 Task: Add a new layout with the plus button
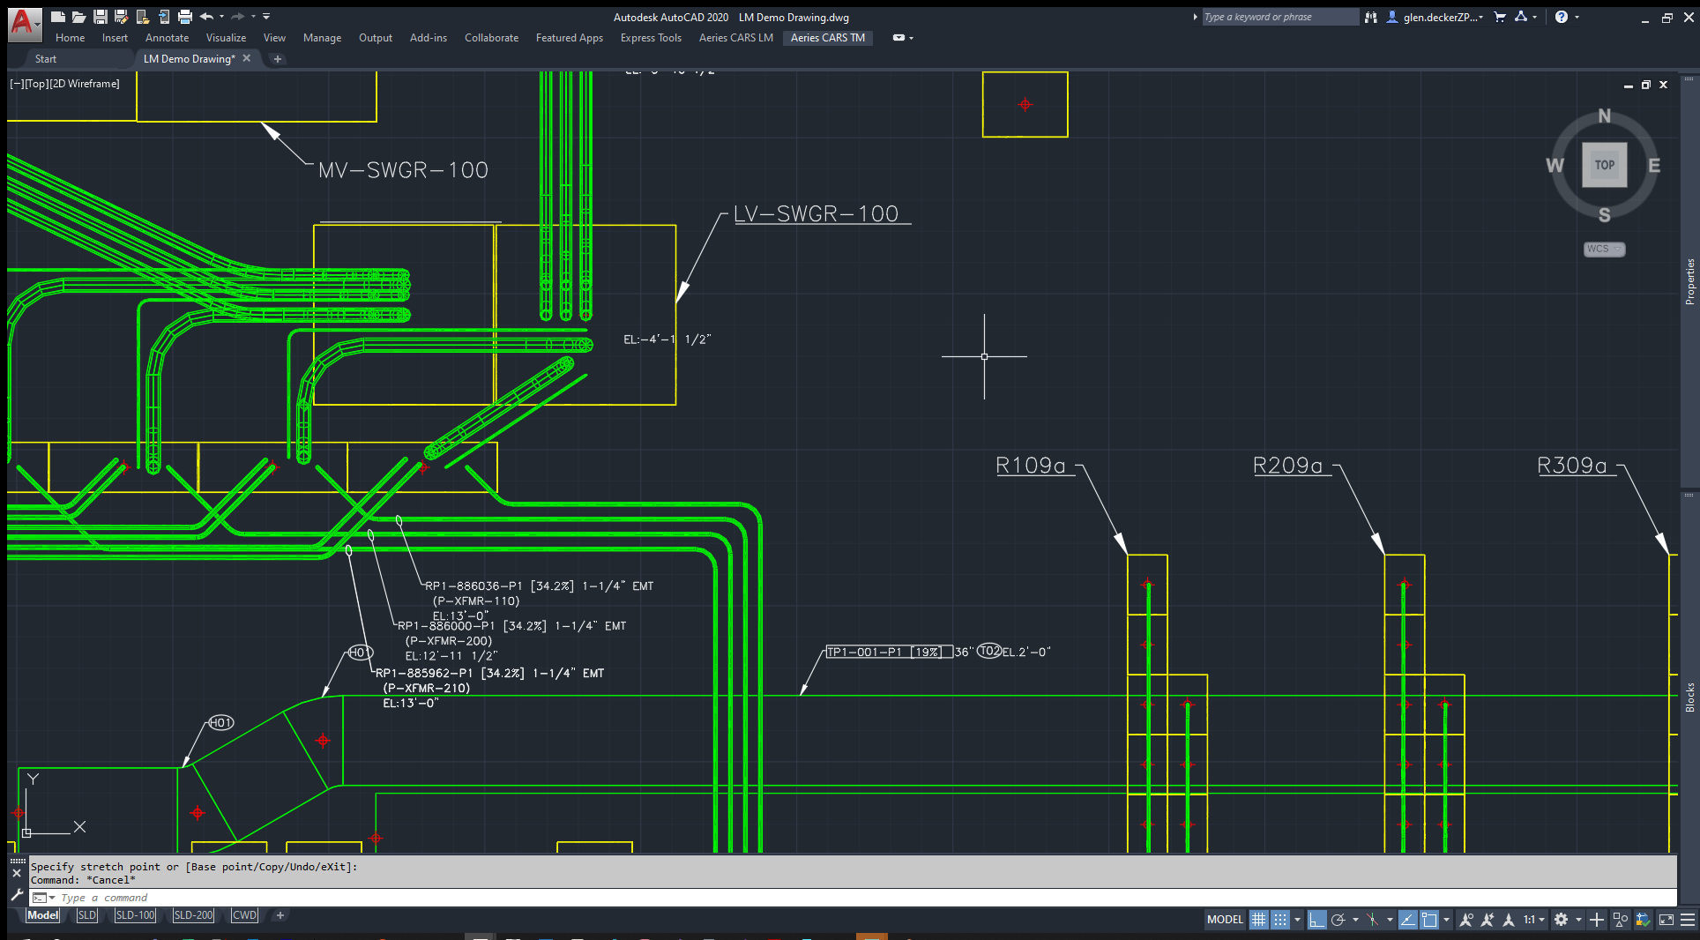[x=280, y=917]
